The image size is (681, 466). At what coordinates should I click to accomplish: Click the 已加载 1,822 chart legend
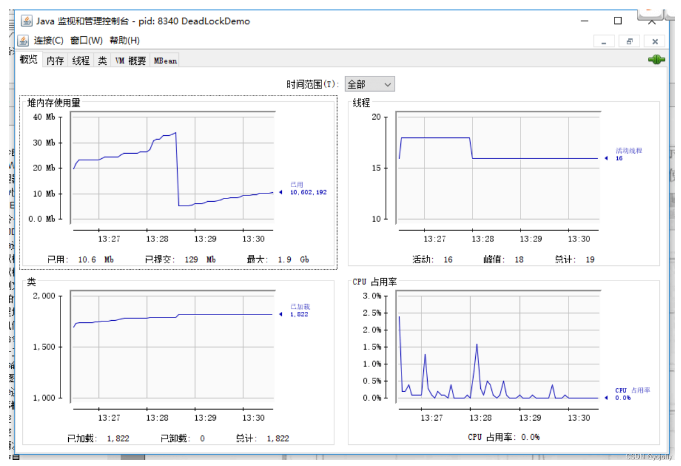(300, 311)
